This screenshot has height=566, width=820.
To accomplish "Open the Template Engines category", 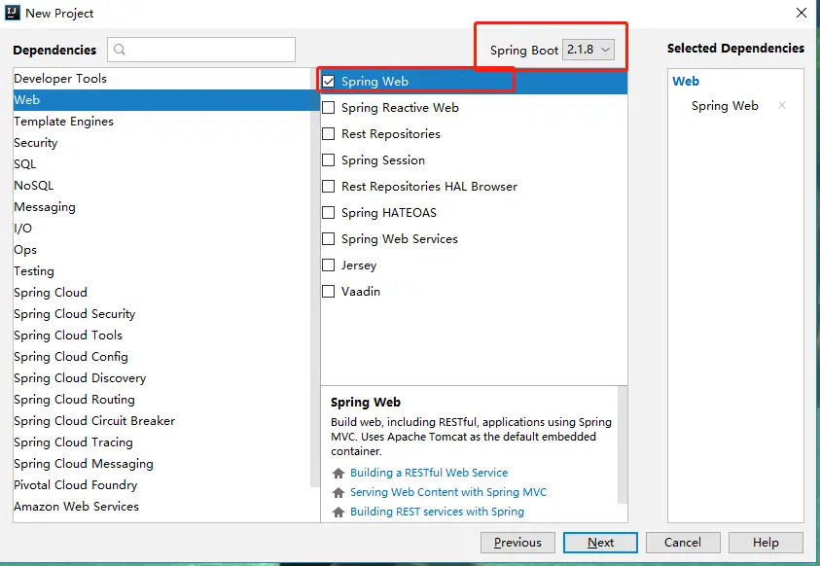I will [161, 122].
